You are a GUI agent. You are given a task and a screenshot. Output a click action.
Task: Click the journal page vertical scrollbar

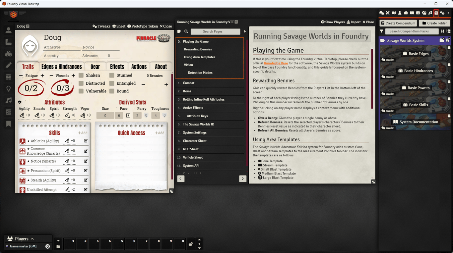(x=372, y=78)
